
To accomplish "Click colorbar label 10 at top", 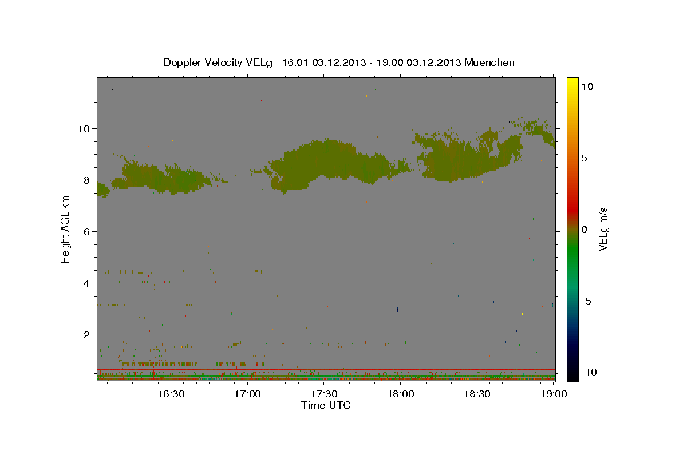I will [587, 86].
